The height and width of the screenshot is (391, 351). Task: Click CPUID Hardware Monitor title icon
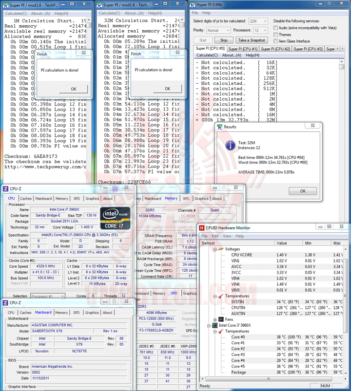pos(202,228)
